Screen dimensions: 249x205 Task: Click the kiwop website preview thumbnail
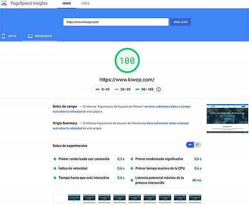[x=228, y=119]
